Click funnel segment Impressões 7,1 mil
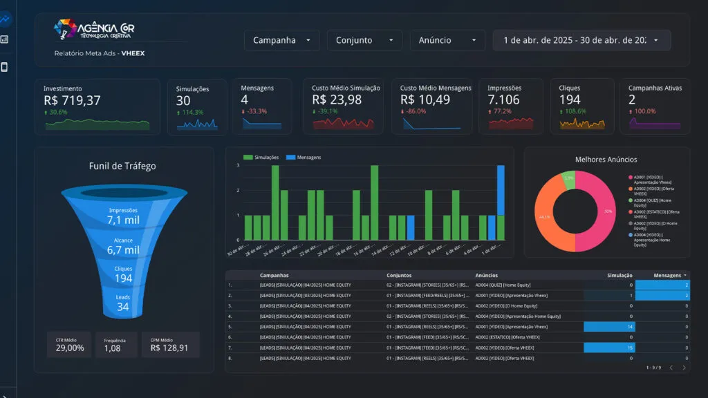This screenshot has width=708, height=398. pyautogui.click(x=123, y=216)
